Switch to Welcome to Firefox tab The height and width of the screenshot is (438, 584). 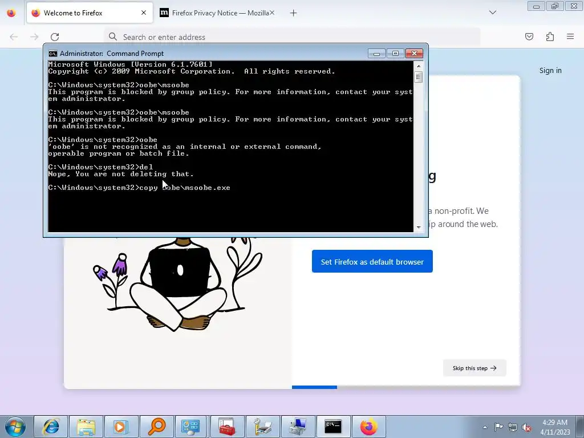(90, 13)
